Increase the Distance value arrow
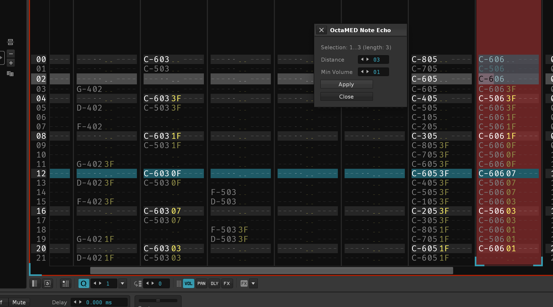Viewport: 553px width, 307px height. click(x=368, y=59)
